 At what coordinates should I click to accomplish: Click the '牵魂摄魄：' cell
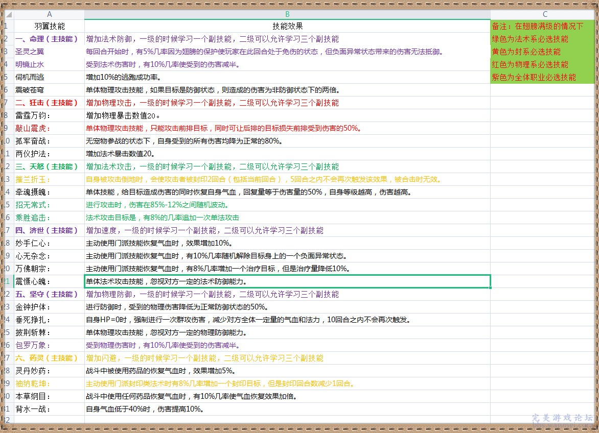click(49, 193)
